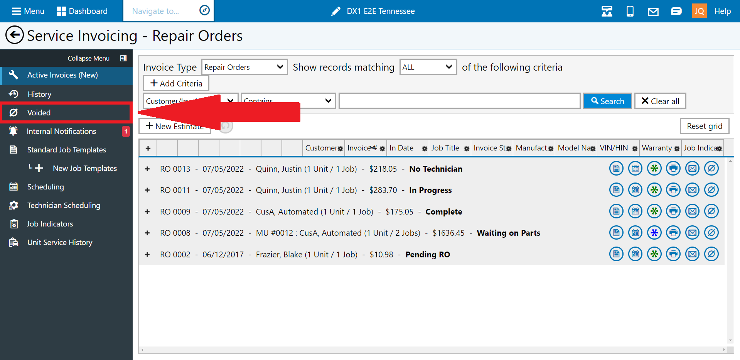This screenshot has height=360, width=740.
Task: Email RO 0002 with its envelope icon
Action: 693,254
